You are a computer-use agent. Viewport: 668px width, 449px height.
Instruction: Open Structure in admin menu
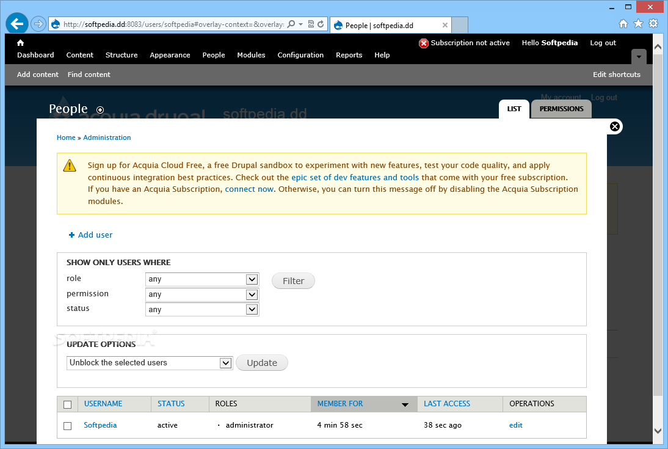coord(122,55)
